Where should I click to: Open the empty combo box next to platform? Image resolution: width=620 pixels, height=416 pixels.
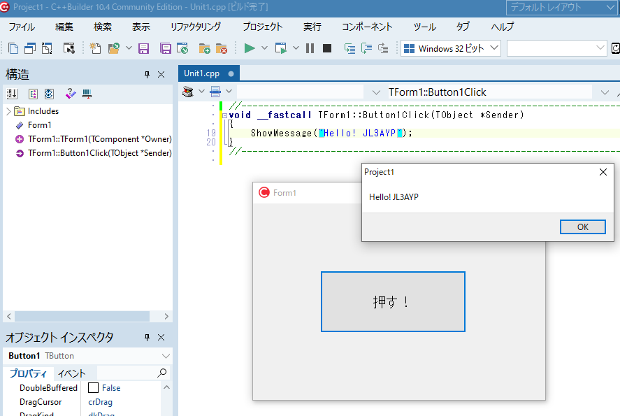tap(556, 48)
